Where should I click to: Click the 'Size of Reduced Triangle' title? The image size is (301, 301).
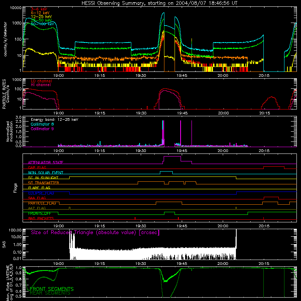pyautogui.click(x=95, y=233)
